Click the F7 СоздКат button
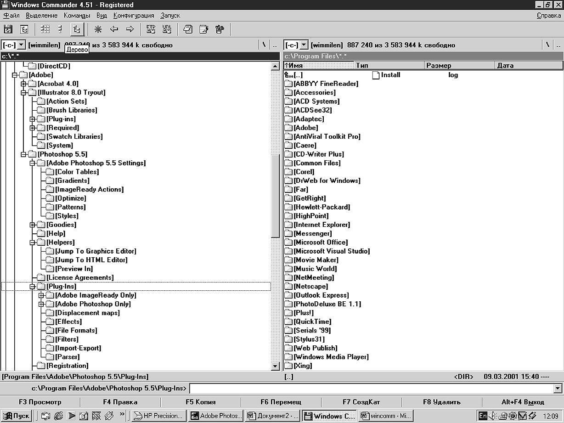 pyautogui.click(x=361, y=402)
